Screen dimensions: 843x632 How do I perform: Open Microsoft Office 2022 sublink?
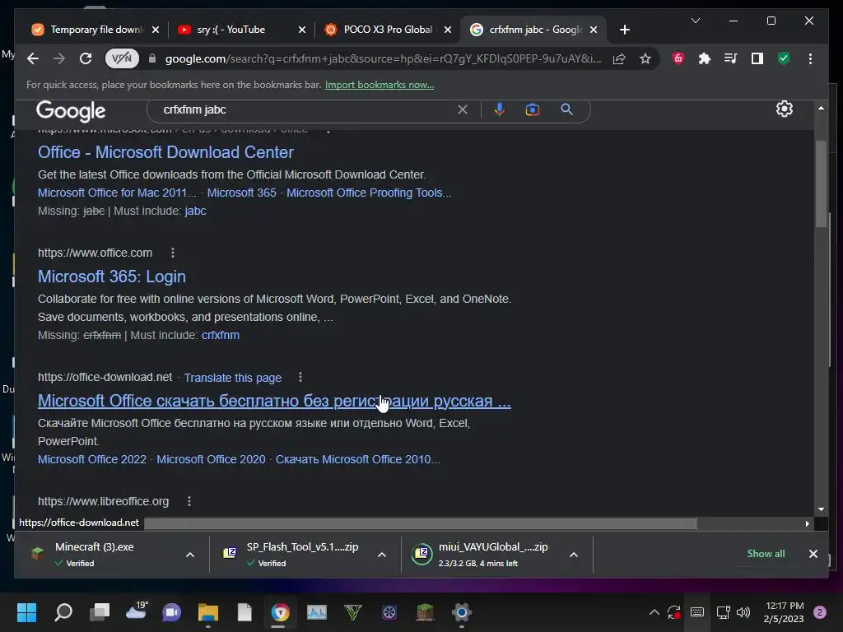coord(92,459)
